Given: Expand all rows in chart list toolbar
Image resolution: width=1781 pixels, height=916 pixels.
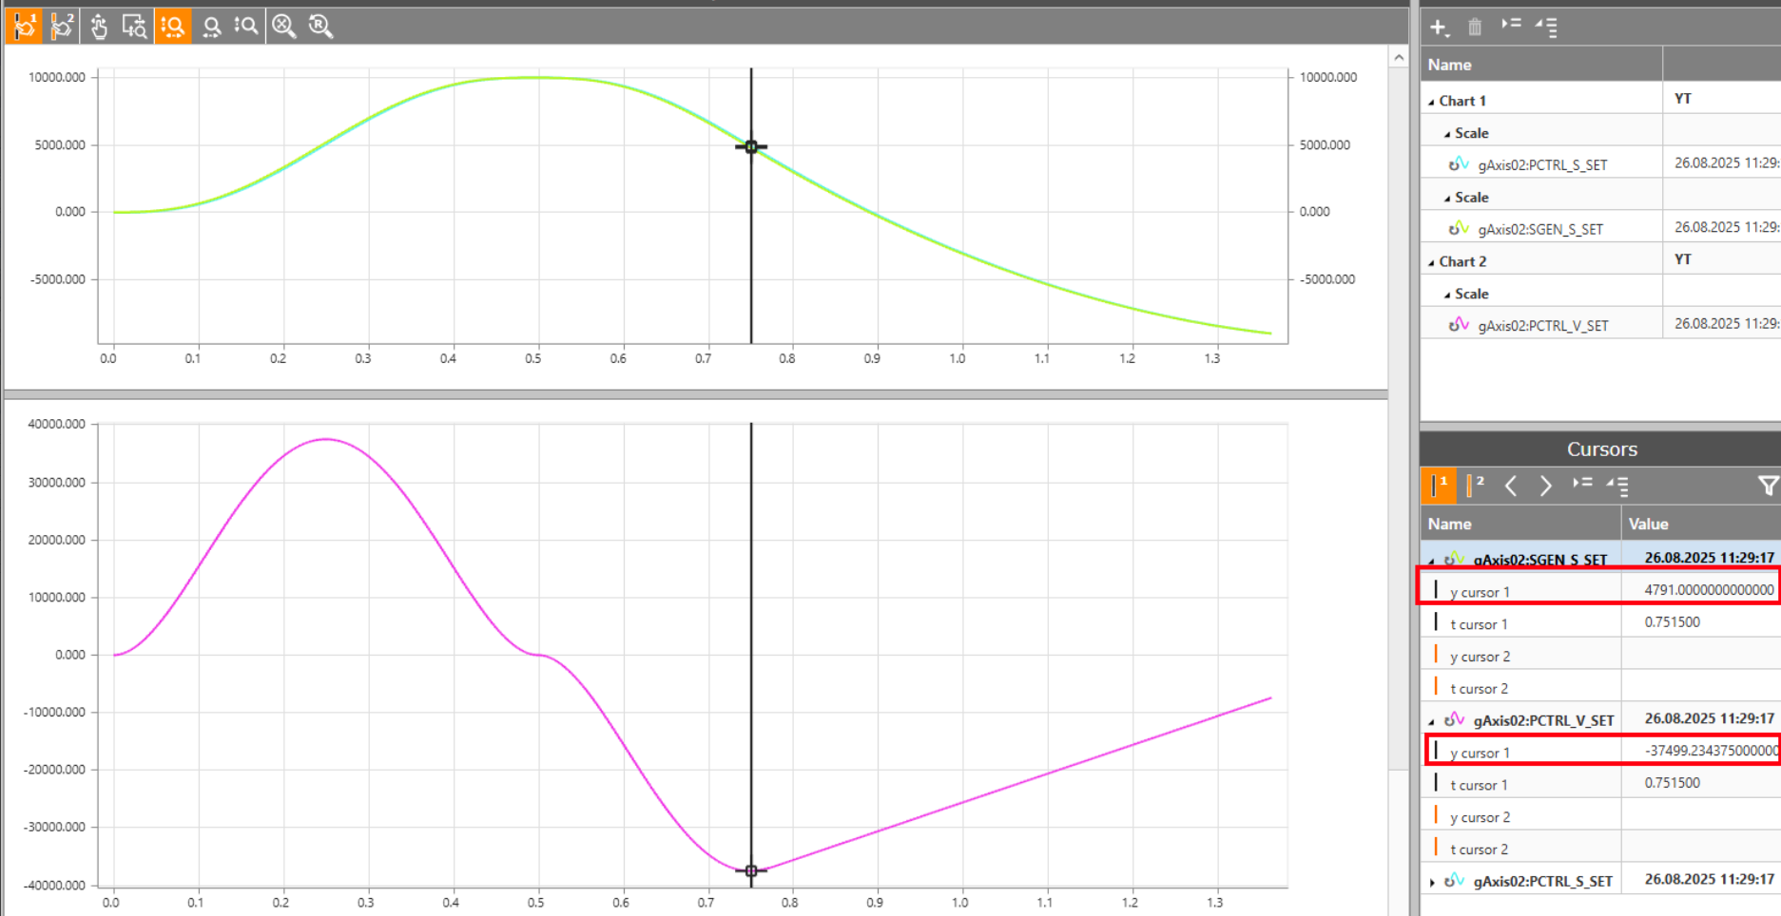Looking at the screenshot, I should pyautogui.click(x=1511, y=25).
